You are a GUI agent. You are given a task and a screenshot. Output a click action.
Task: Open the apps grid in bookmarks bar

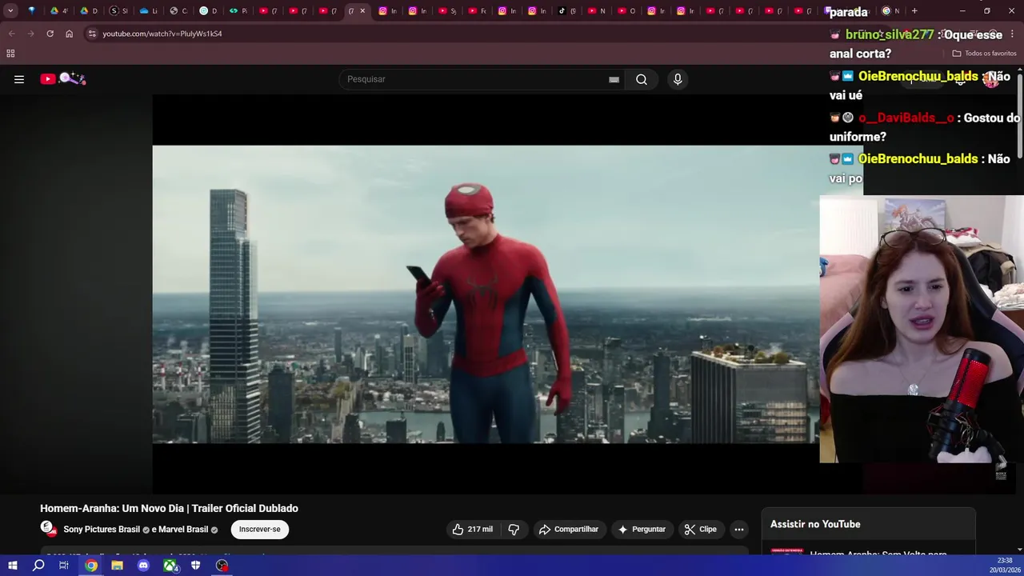point(10,54)
